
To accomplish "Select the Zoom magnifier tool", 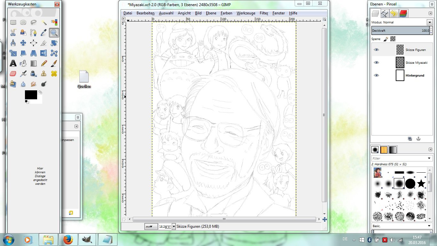I will (x=54, y=33).
